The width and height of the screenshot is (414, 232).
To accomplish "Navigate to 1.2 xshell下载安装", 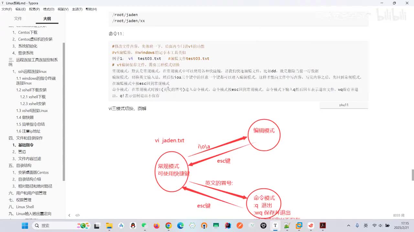I will (31, 90).
